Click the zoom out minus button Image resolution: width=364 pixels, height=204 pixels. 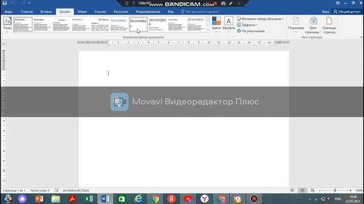coord(320,190)
